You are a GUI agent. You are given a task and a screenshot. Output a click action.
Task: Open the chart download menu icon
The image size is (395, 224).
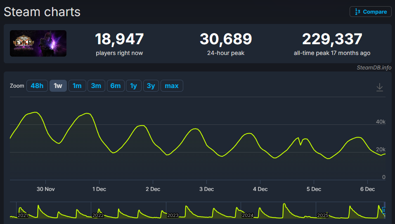(379, 87)
